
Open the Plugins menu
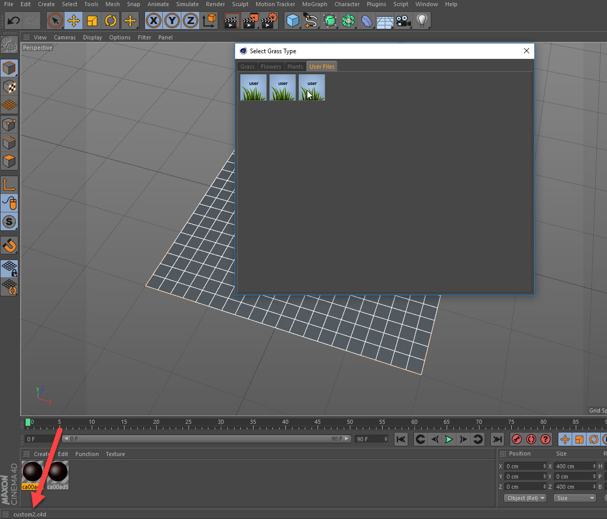(x=376, y=4)
